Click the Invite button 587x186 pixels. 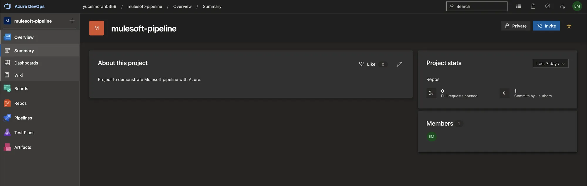click(x=546, y=26)
